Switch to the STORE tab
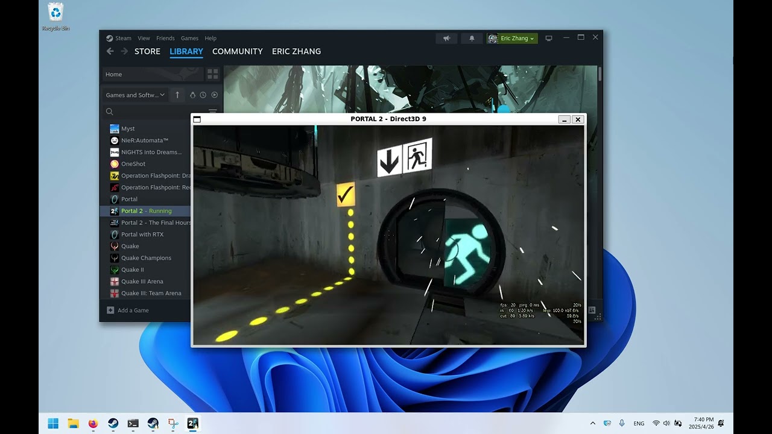This screenshot has width=772, height=434. pos(147,51)
